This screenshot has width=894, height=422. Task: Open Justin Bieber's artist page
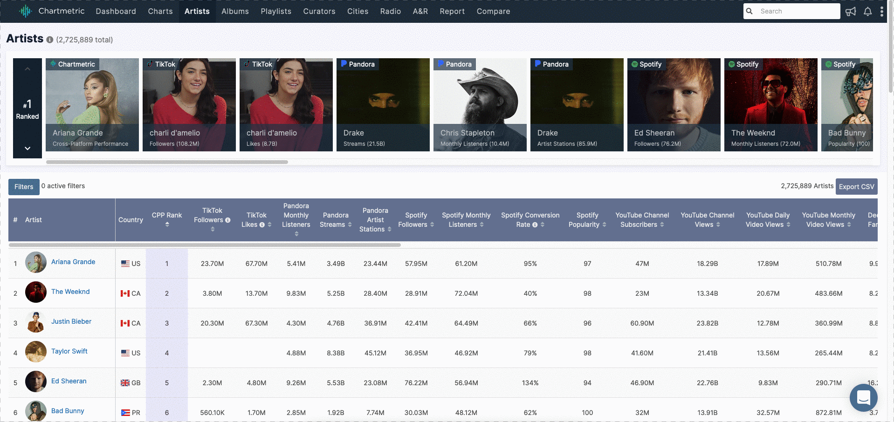[71, 321]
